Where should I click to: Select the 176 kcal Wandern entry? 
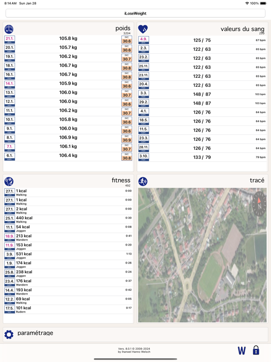point(68,282)
